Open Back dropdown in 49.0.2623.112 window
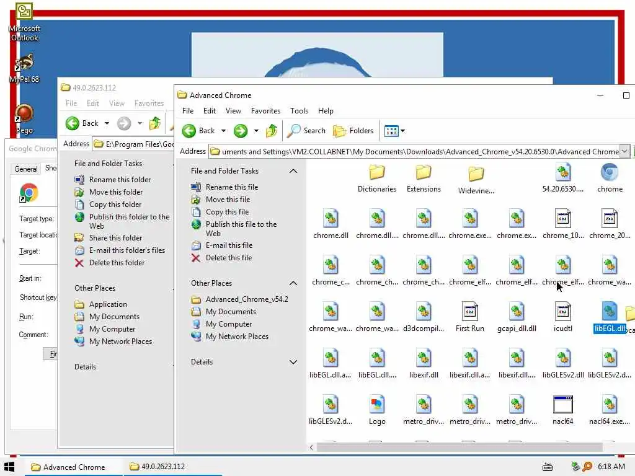 click(x=107, y=123)
